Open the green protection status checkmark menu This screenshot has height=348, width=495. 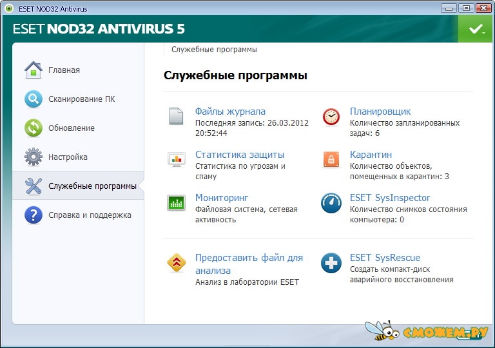(x=476, y=29)
